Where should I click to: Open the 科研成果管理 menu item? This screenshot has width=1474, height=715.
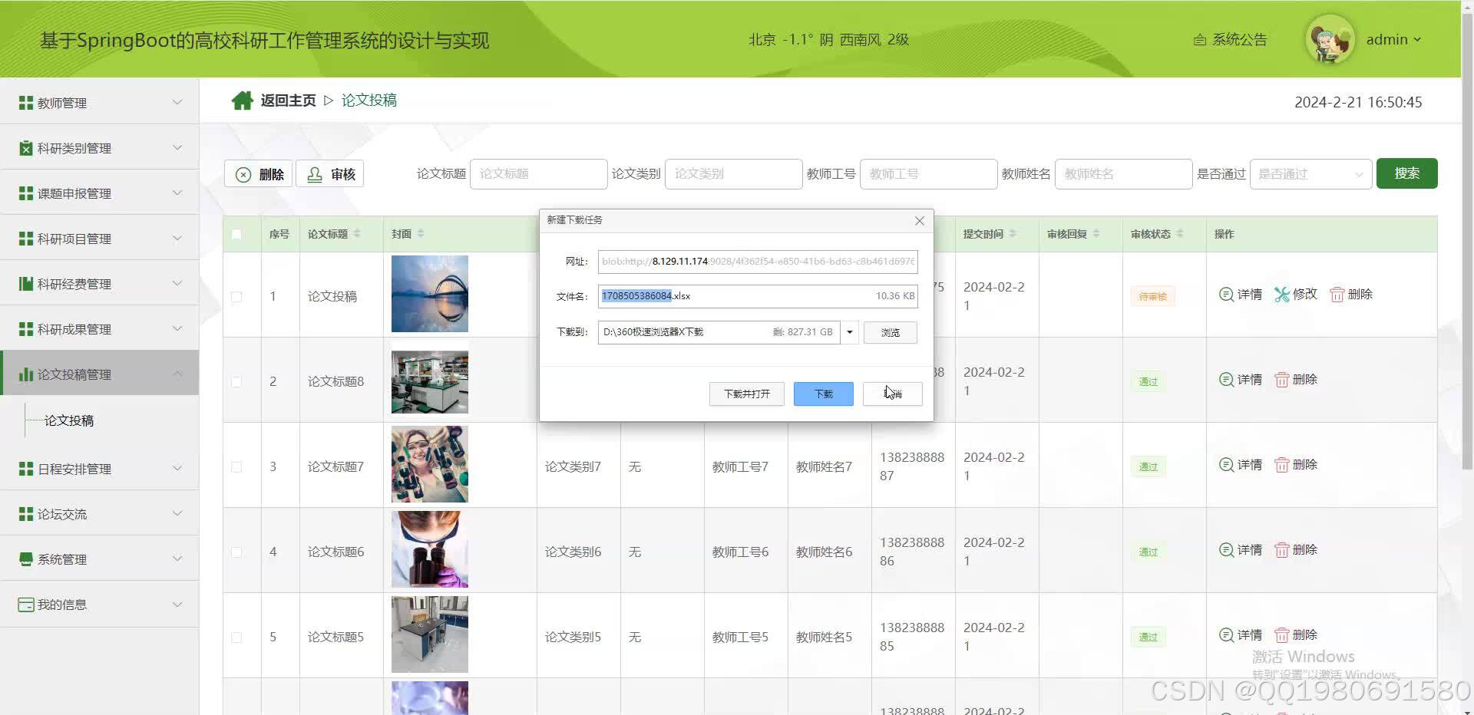click(100, 328)
